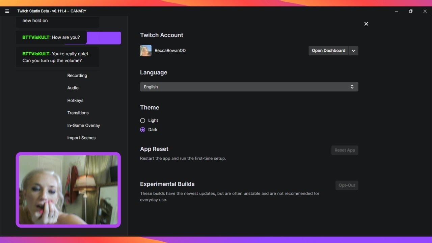Select the Dark theme radio button
The image size is (432, 243).
(x=143, y=130)
